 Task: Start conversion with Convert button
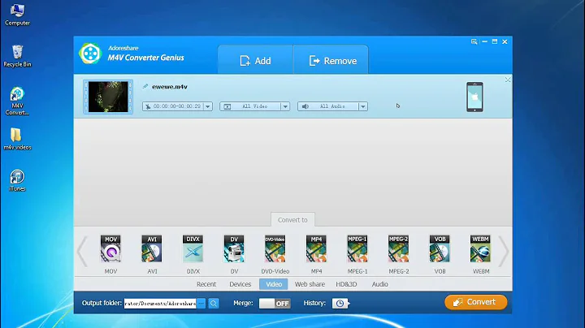coord(475,302)
